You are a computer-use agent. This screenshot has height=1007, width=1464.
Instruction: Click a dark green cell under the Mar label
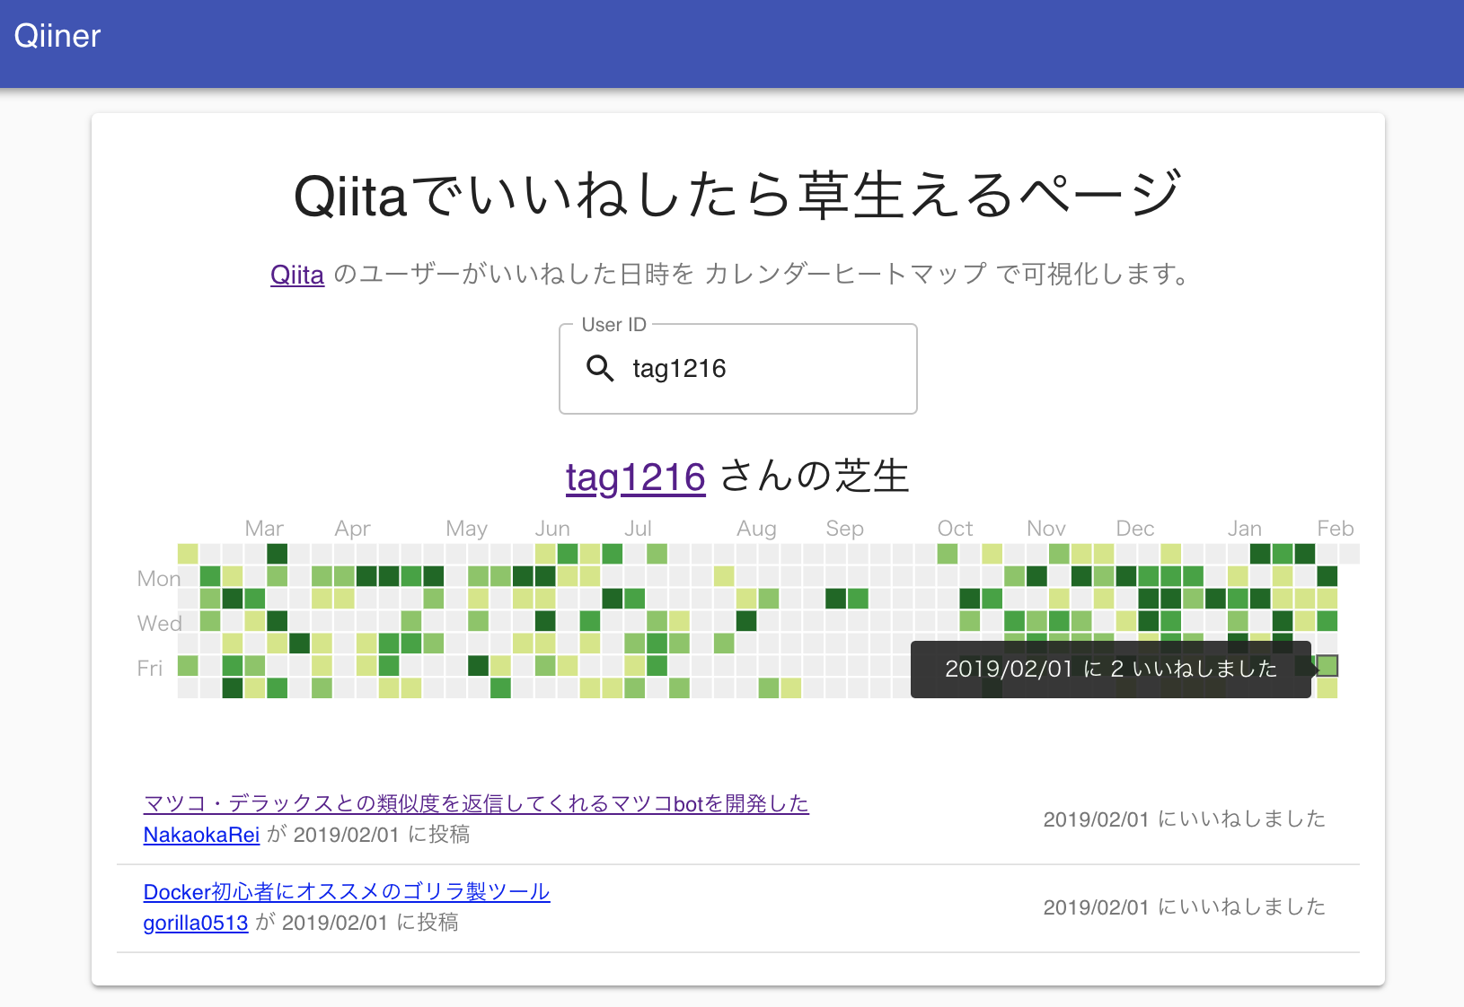pos(278,554)
